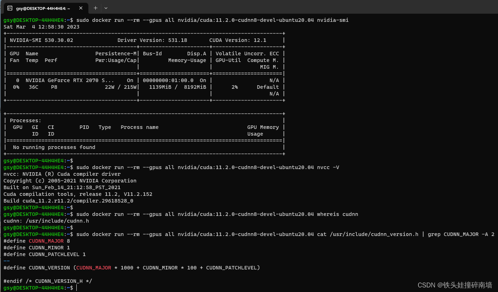This screenshot has height=292, width=498.
Task: Click the NVIDIA GeForce RTX 2070 S... name
Action: [70, 80]
